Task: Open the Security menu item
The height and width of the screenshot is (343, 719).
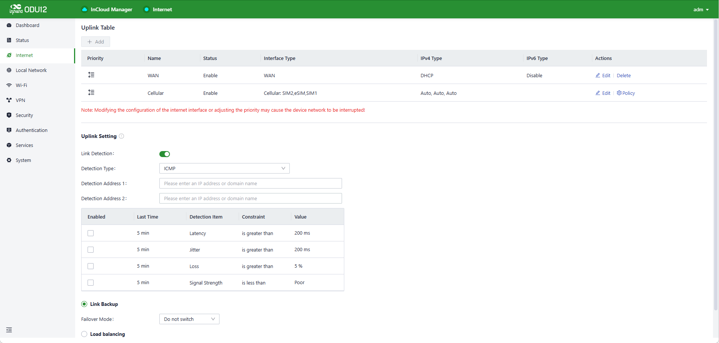Action: (24, 115)
